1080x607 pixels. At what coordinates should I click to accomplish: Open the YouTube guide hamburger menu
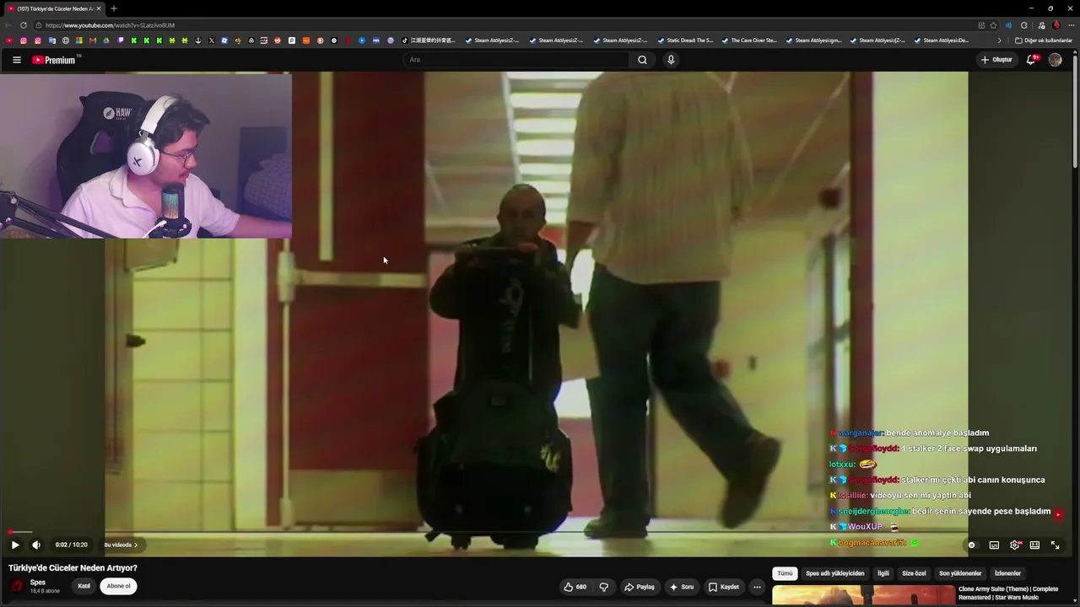tap(17, 60)
